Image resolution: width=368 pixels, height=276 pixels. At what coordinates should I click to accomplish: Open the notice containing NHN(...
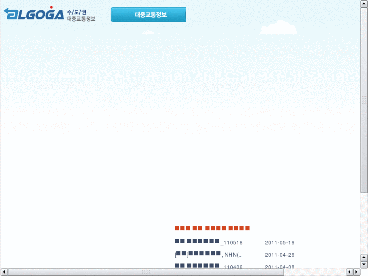point(209,254)
